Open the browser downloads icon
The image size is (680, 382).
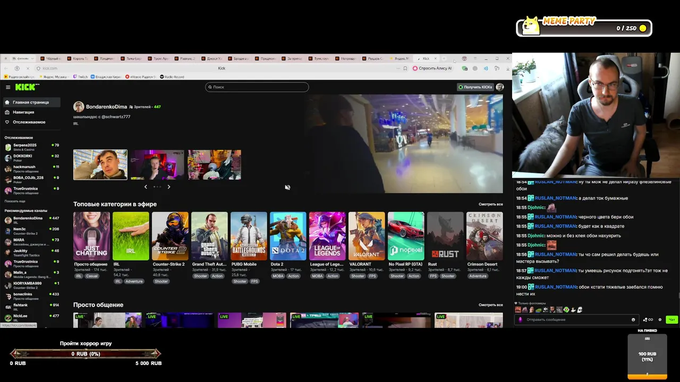(x=507, y=68)
